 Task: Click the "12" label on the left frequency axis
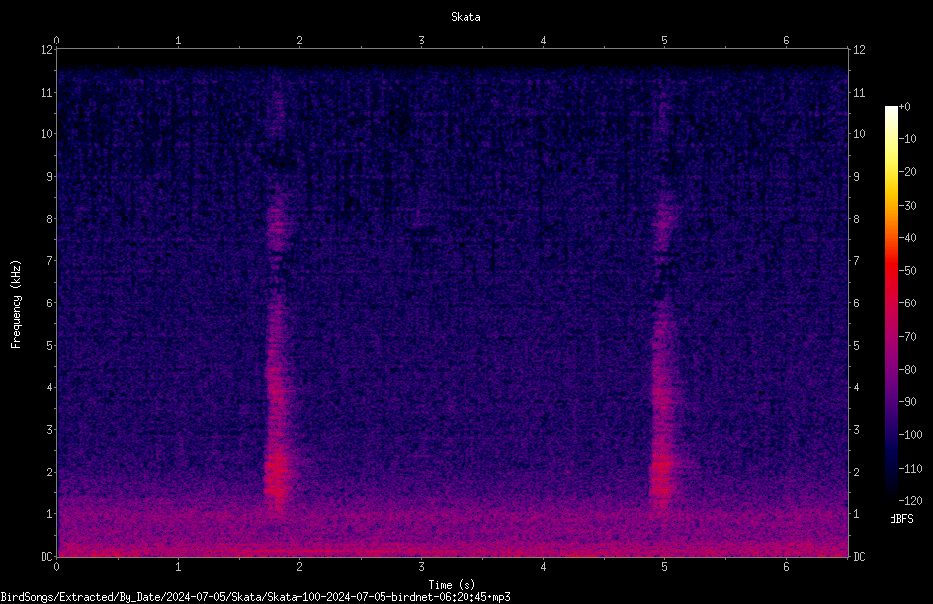tap(47, 50)
